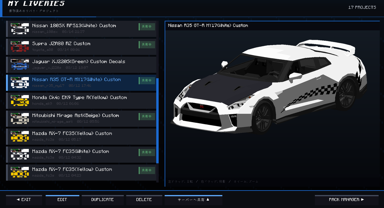
Task: Click "mitsubishi_mirage_asti 08/12 05:56" subtitle text
Action: click(x=66, y=122)
